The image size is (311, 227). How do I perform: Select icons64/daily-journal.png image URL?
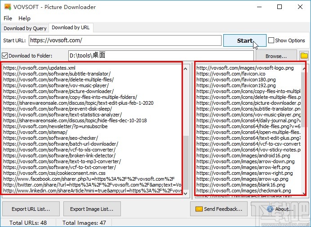[x=249, y=120]
